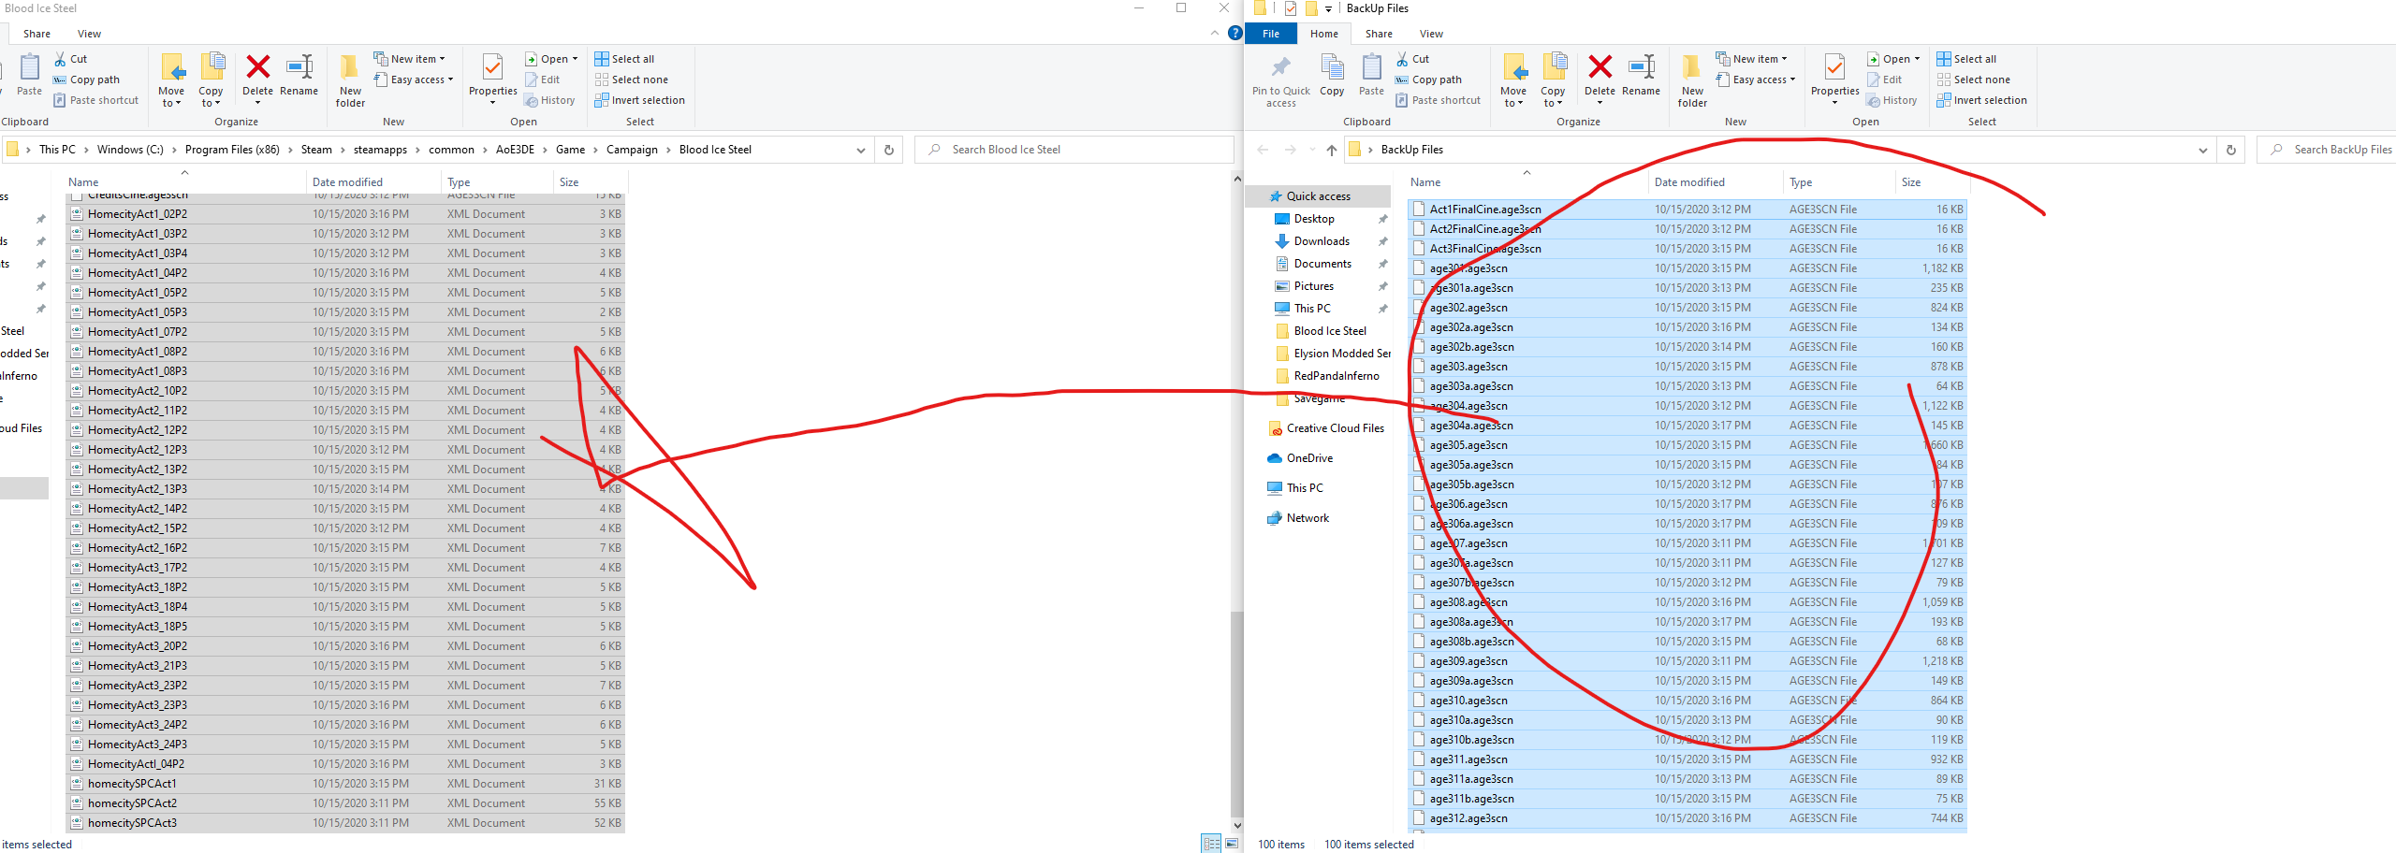The image size is (2396, 853).
Task: Open Creative Cloud Files in navigation pane
Action: pyautogui.click(x=1335, y=428)
